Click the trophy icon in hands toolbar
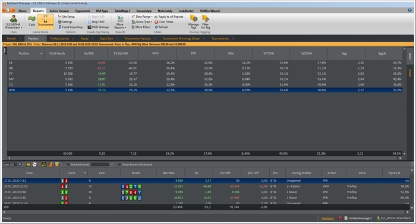Image resolution: width=416 pixels, height=224 pixels. click(x=56, y=165)
